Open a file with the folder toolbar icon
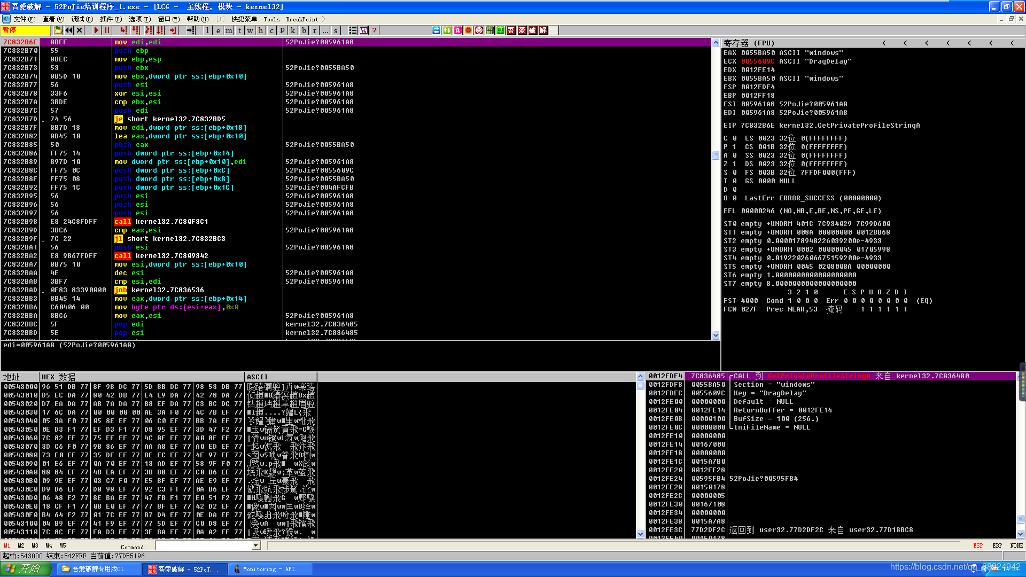1026x577 pixels. coord(58,30)
